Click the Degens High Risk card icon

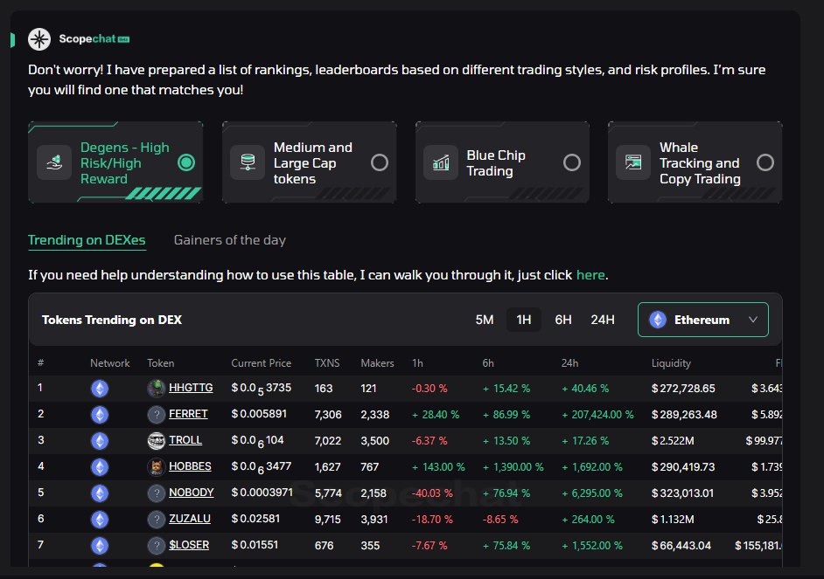point(54,162)
